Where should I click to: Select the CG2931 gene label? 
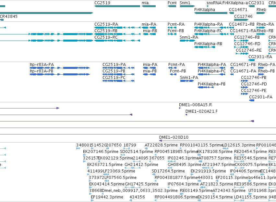coord(257,3)
